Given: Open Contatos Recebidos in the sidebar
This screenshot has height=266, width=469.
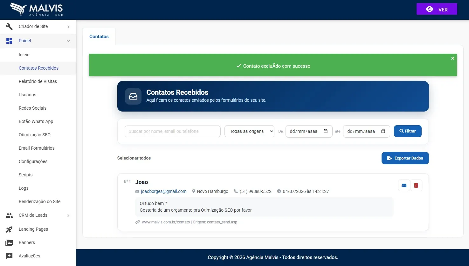Looking at the screenshot, I should pyautogui.click(x=38, y=68).
